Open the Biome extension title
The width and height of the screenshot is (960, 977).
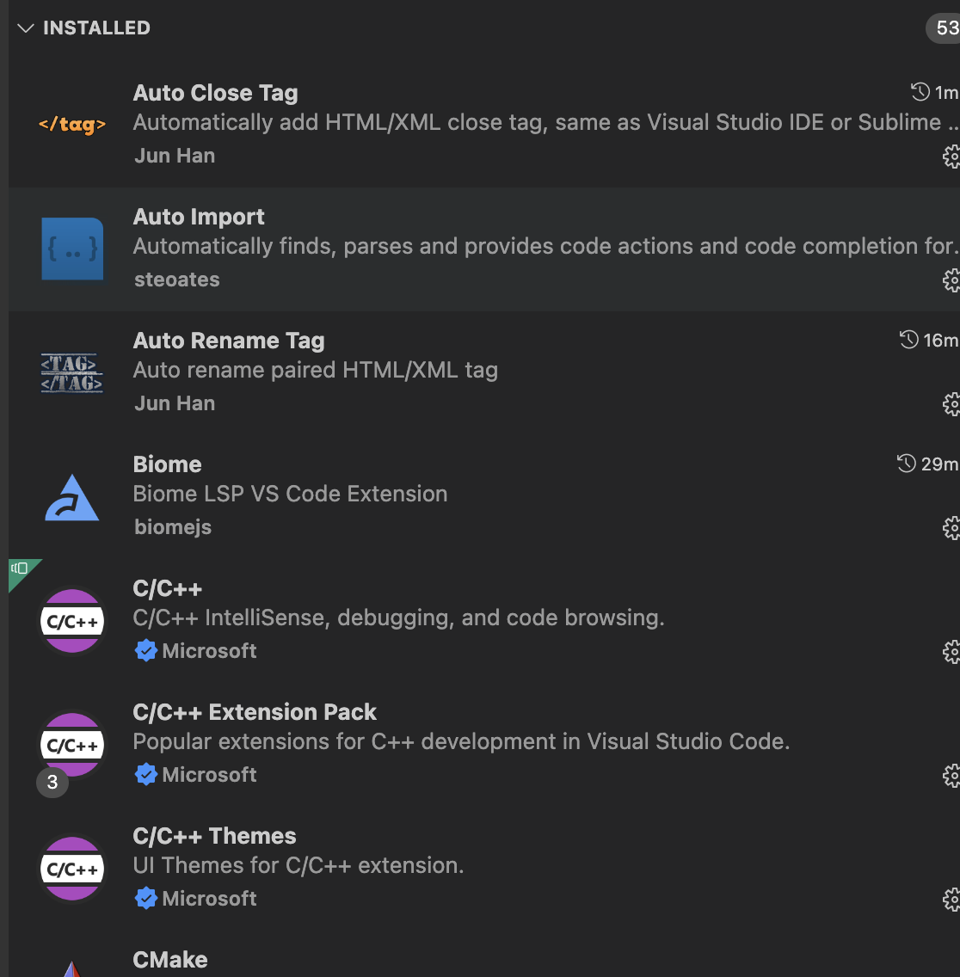pyautogui.click(x=167, y=464)
